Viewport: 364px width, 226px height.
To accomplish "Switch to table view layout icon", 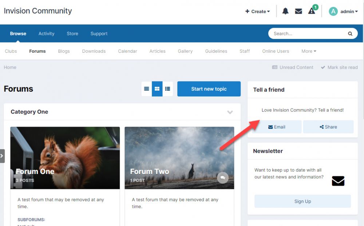I will [x=146, y=89].
